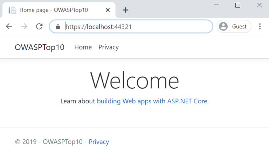Minimize the browser window
269x154 pixels.
(216, 5)
